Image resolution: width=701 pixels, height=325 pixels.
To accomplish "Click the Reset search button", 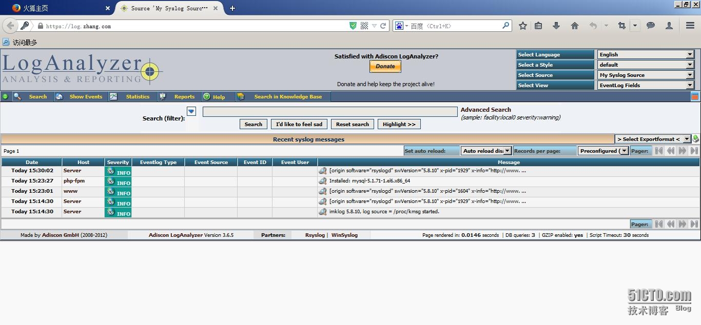I will tap(353, 124).
